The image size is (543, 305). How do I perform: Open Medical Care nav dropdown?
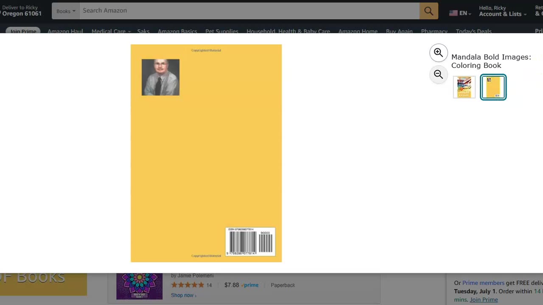coord(111,31)
